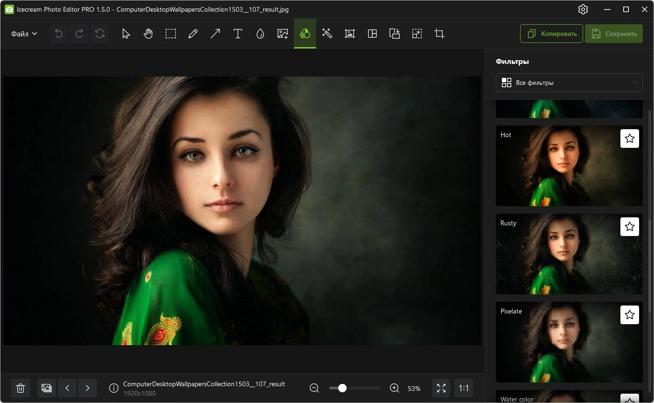Apply the Hot filter thumbnail
This screenshot has width=654, height=403.
[569, 166]
